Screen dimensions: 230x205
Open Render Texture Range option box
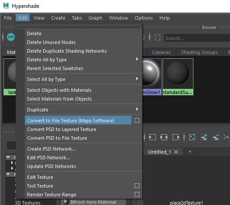[x=137, y=195]
